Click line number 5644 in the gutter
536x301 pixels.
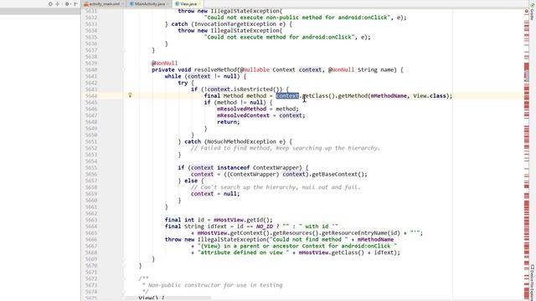coord(91,96)
